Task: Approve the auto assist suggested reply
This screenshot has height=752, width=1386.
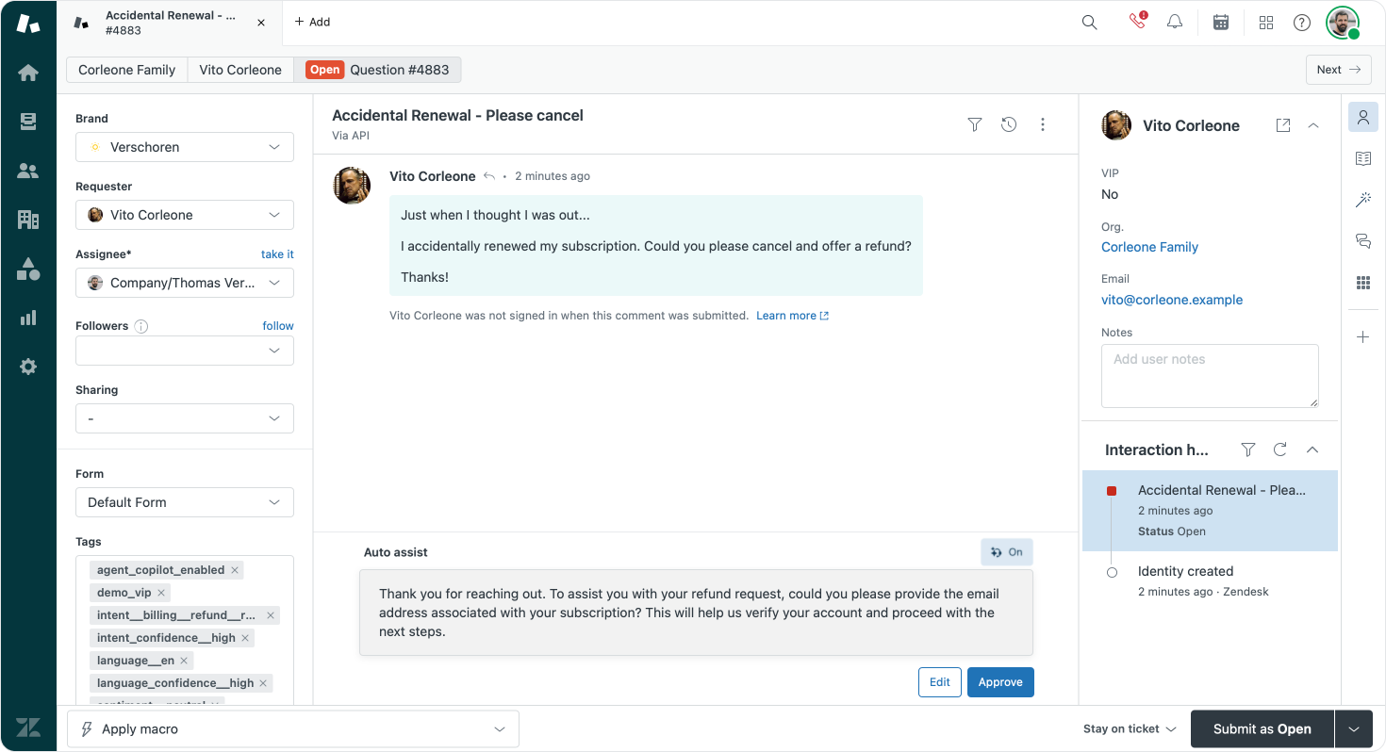Action: click(x=1000, y=682)
